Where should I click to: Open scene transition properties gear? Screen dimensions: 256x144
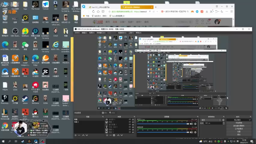[x=223, y=120]
